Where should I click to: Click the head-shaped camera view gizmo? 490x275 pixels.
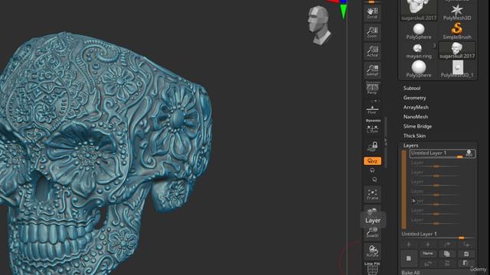point(319,25)
